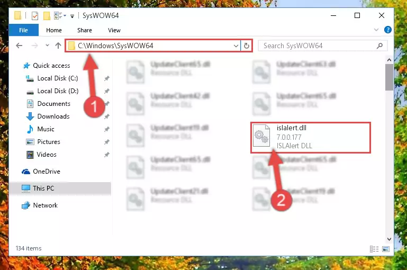
Task: Click the pin icon beside Music
Action: pos(107,129)
